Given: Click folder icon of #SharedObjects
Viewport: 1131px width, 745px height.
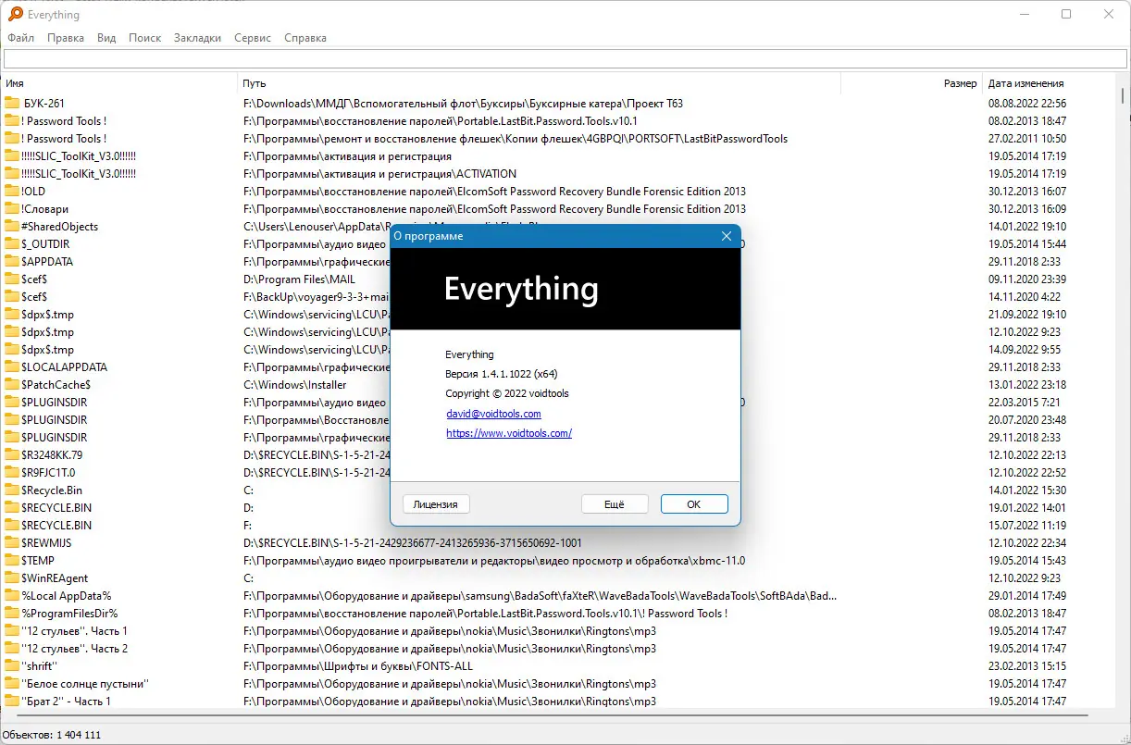Looking at the screenshot, I should tap(12, 227).
